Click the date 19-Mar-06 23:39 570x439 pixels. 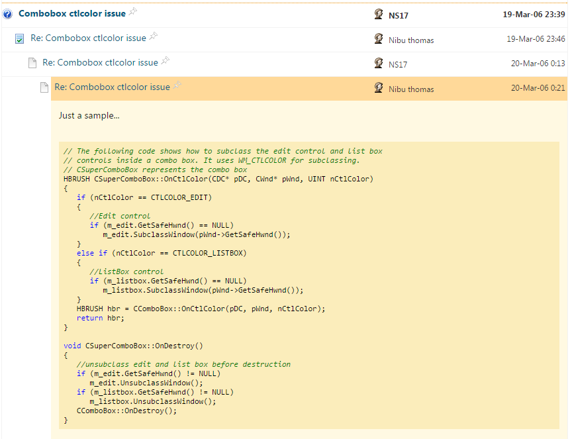(534, 15)
